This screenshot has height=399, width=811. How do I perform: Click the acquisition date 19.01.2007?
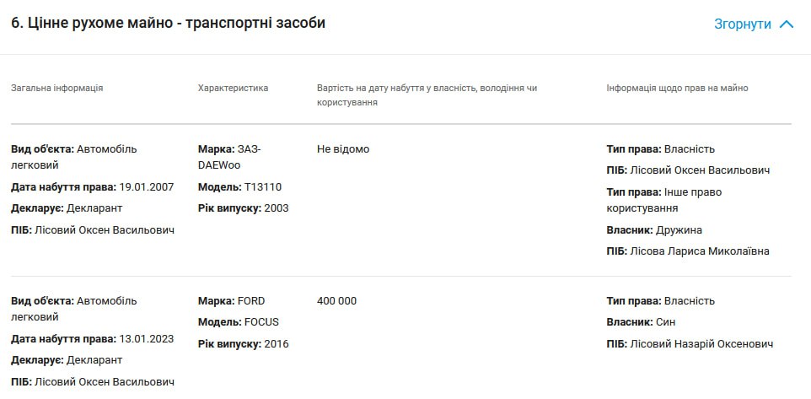[x=147, y=186]
